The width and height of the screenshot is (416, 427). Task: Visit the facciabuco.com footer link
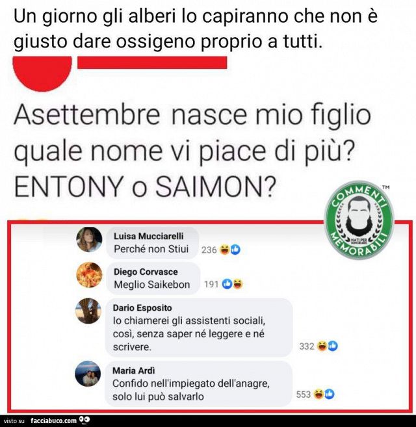click(53, 421)
